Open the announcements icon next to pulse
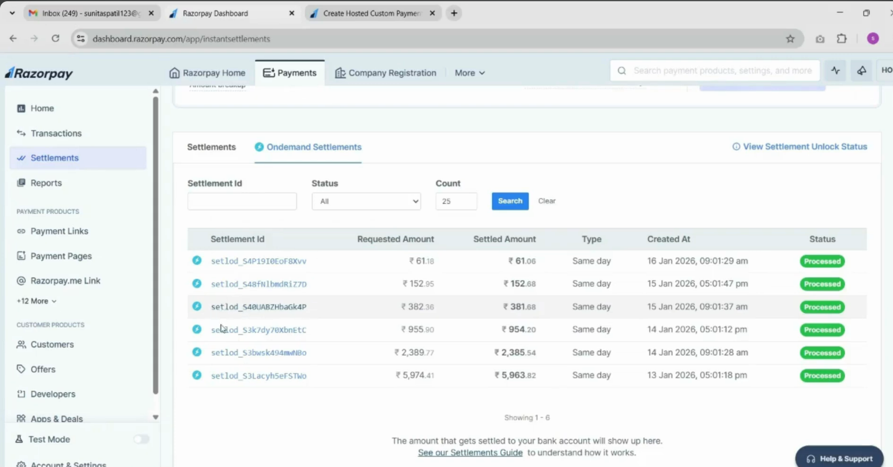This screenshot has width=893, height=467. pyautogui.click(x=861, y=71)
